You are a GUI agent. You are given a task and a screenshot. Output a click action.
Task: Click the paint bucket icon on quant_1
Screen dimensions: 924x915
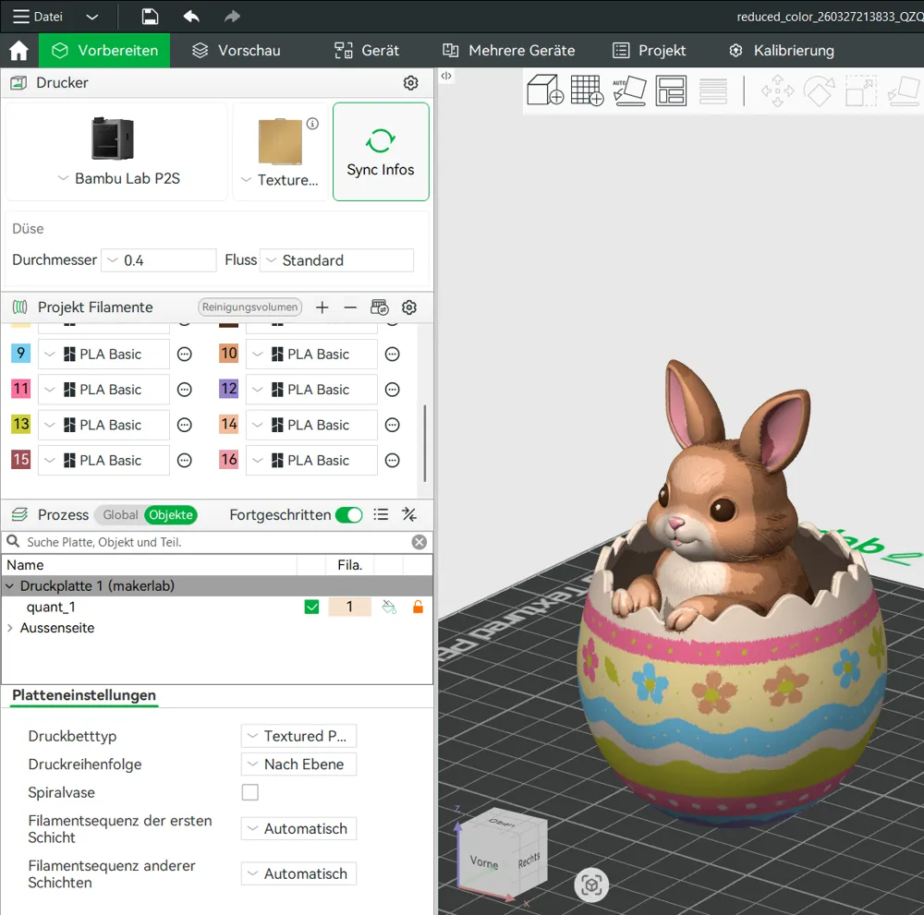pyautogui.click(x=389, y=607)
